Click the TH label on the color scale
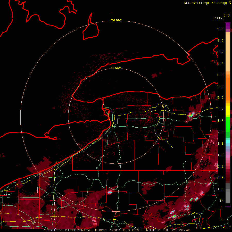The image size is (232, 232). point(221,201)
